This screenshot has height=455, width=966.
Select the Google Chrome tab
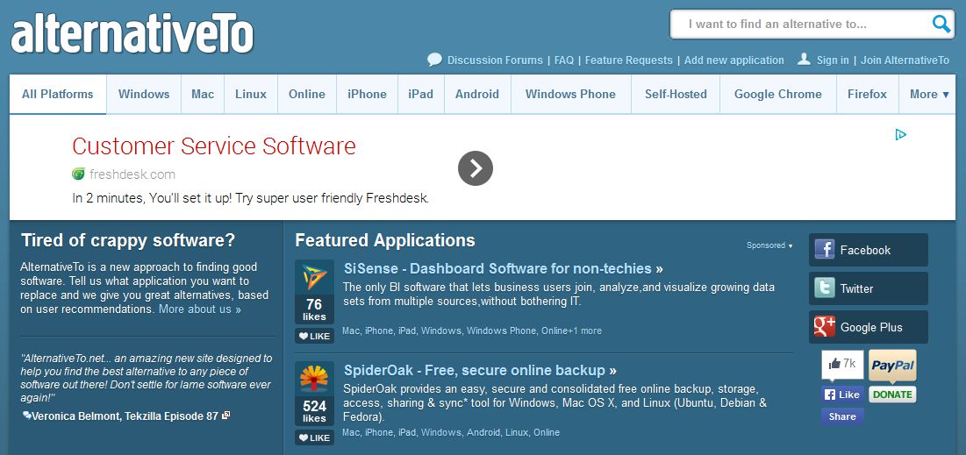778,94
